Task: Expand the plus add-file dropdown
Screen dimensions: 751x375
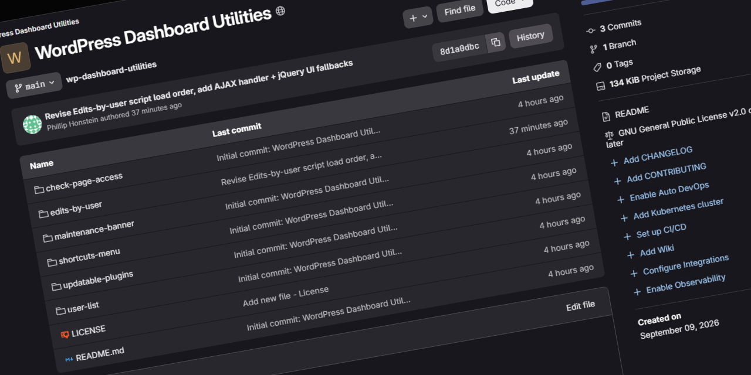Action: click(418, 18)
